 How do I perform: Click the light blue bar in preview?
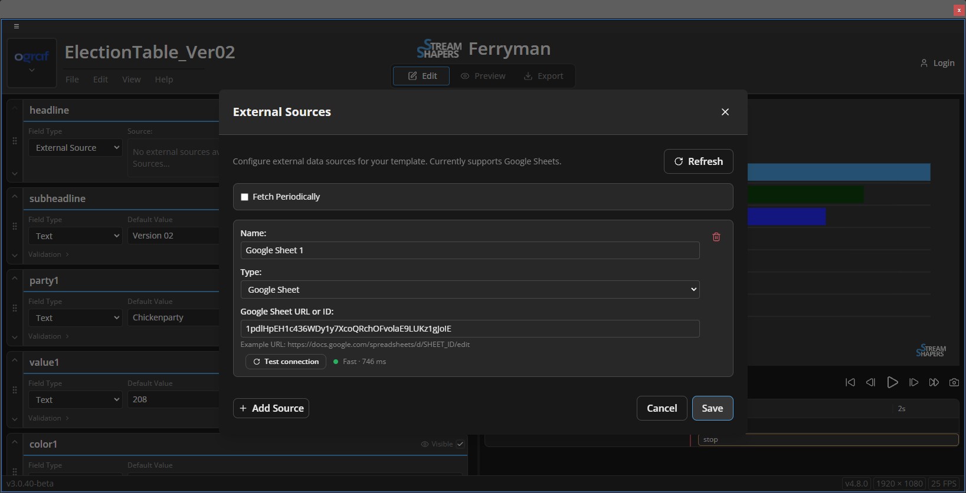pyautogui.click(x=839, y=172)
